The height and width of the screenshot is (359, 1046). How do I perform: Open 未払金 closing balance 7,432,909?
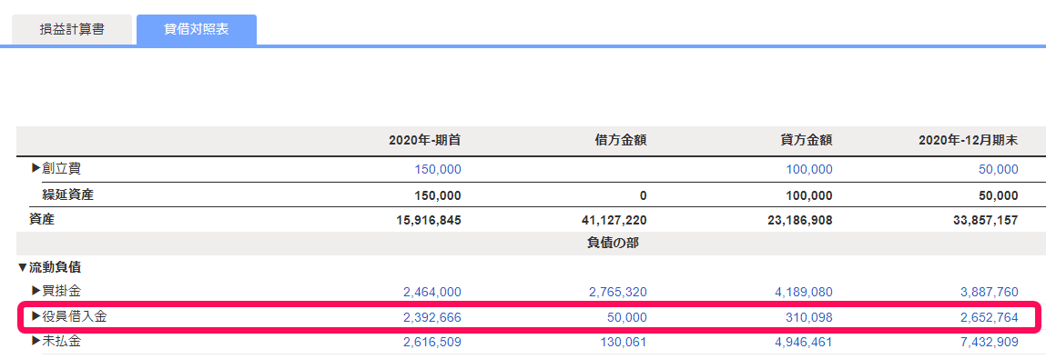click(x=989, y=343)
